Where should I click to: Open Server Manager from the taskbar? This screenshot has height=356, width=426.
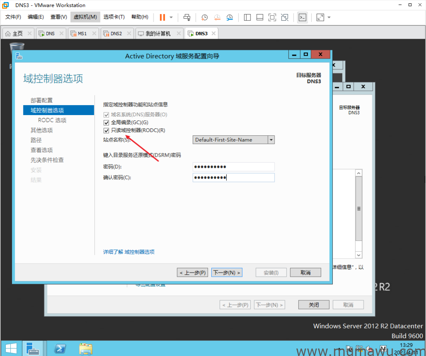(32, 348)
